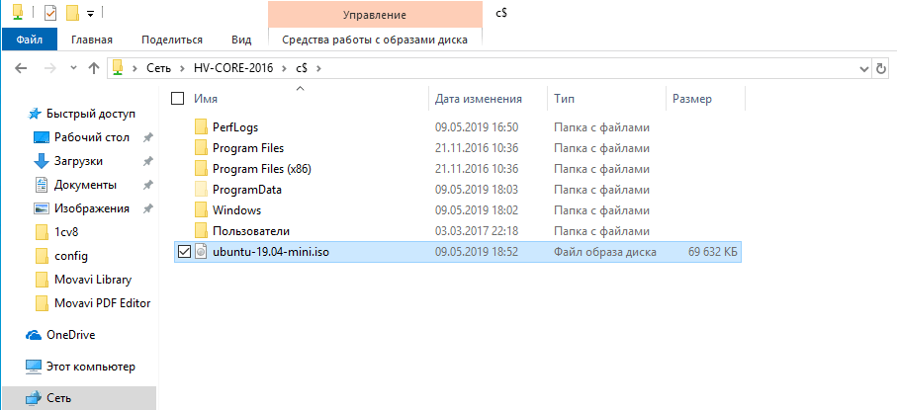
Task: Click the Файл образа диска type text
Action: click(x=604, y=252)
